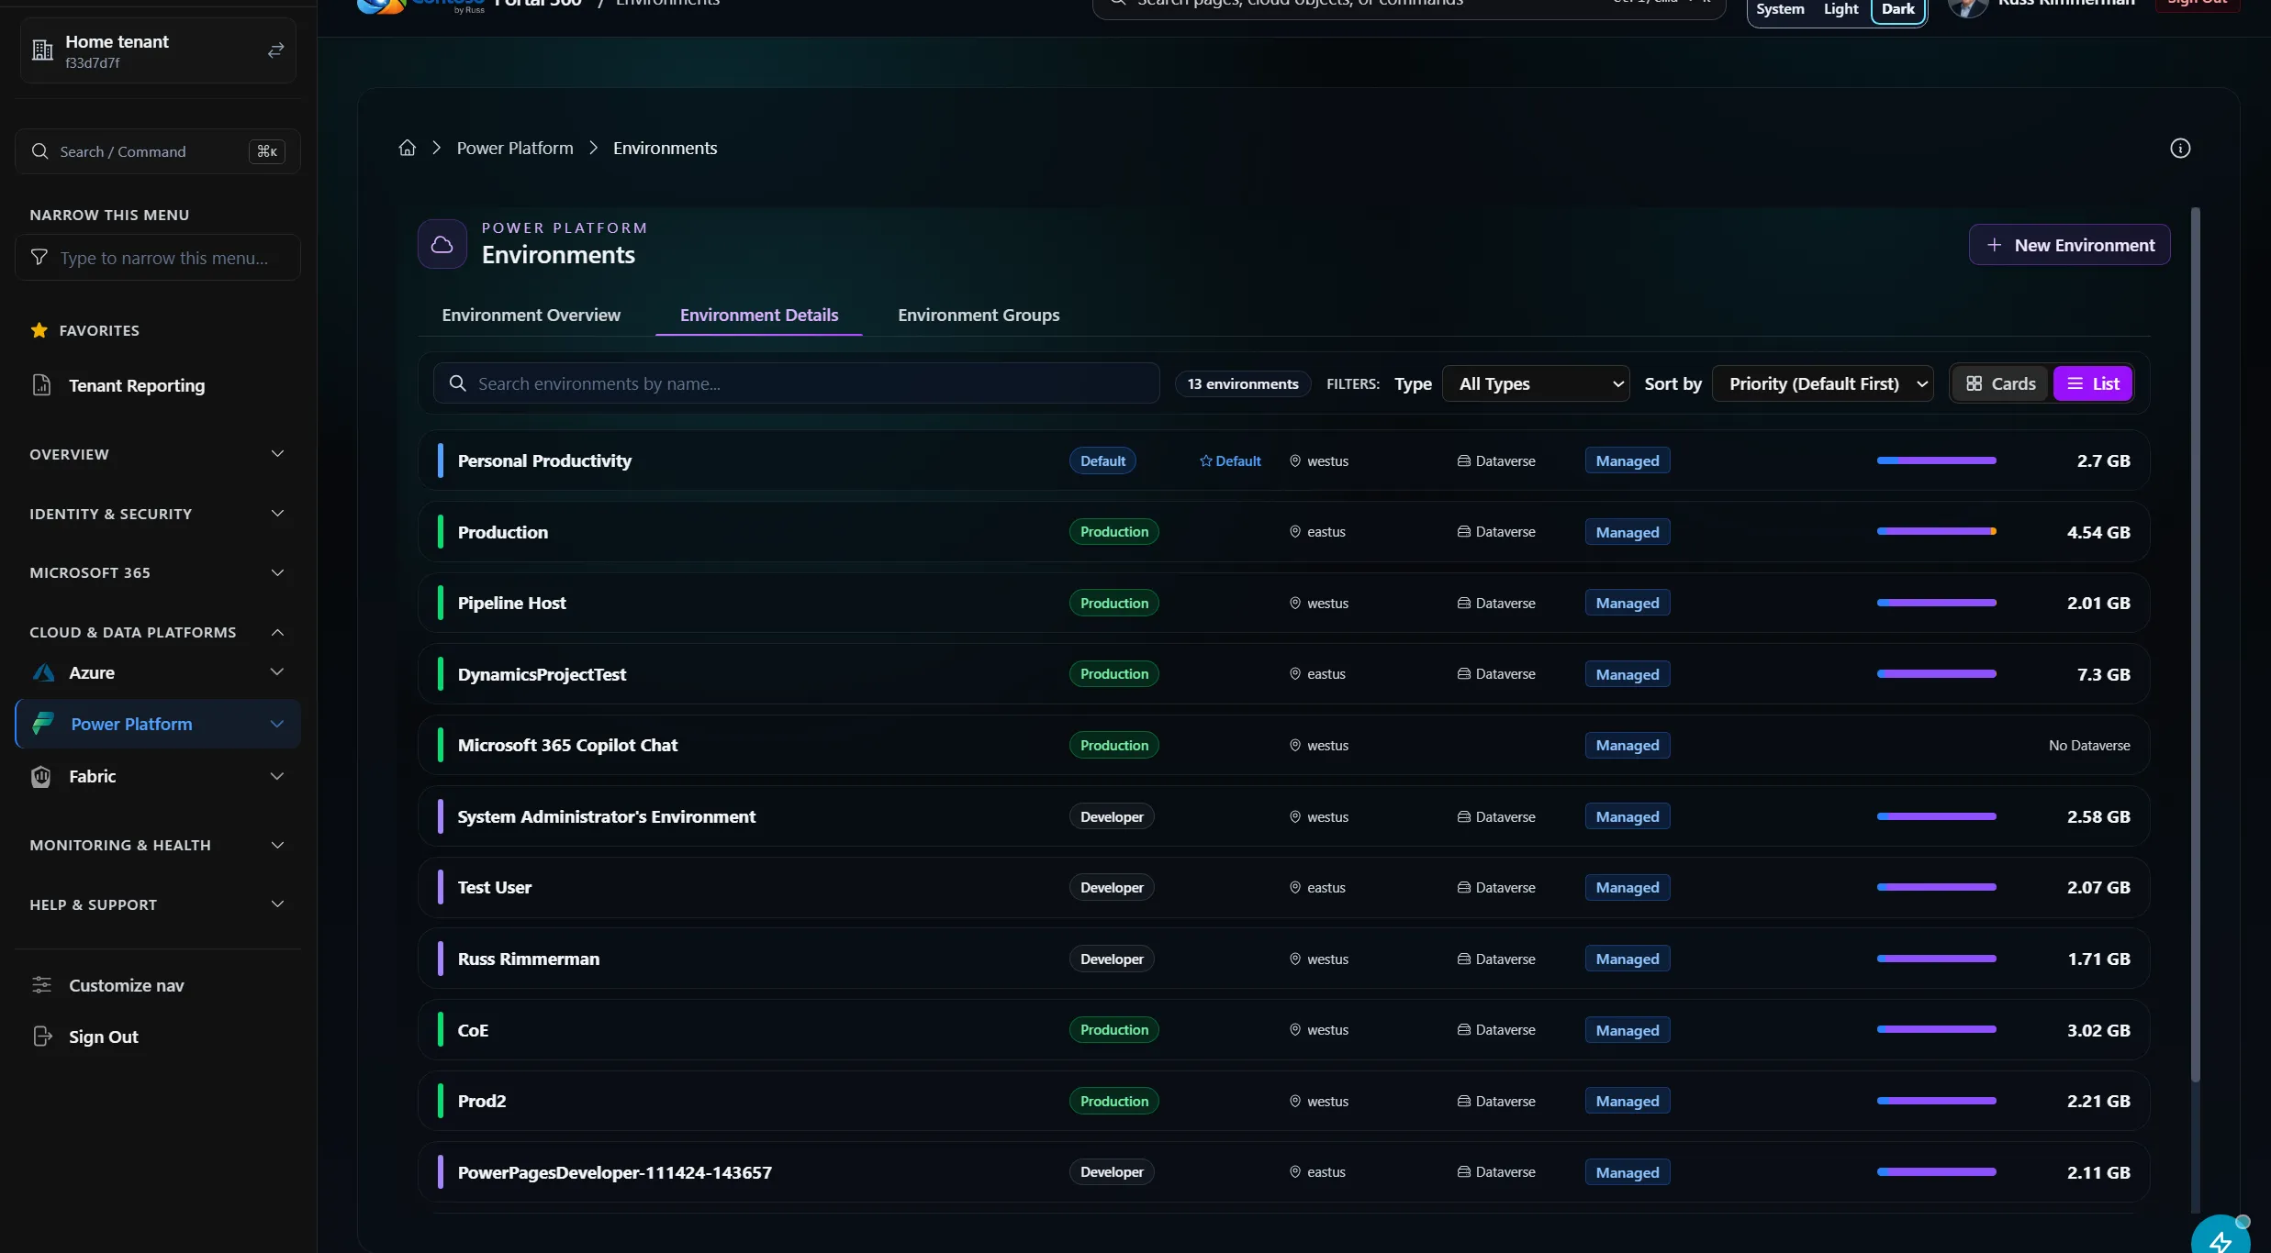Image resolution: width=2271 pixels, height=1253 pixels.
Task: Click the funnel filter icon in menu
Action: (x=39, y=258)
